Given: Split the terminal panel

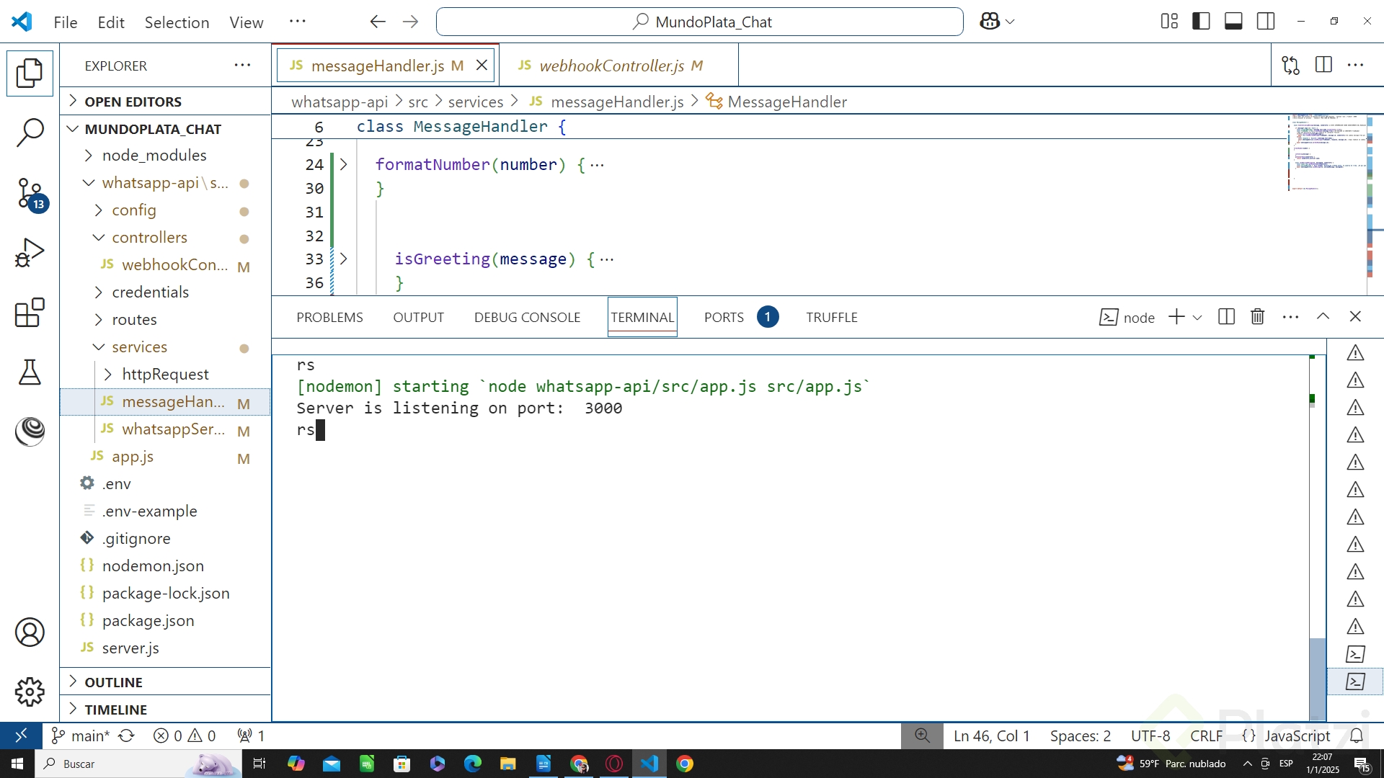Looking at the screenshot, I should pyautogui.click(x=1226, y=317).
